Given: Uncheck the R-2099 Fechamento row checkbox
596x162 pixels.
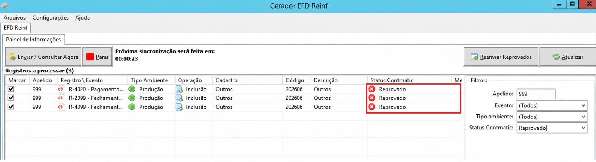Looking at the screenshot, I should coord(11,98).
